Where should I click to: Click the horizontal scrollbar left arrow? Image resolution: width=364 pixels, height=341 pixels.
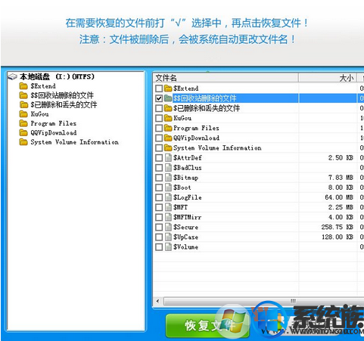[x=158, y=301]
